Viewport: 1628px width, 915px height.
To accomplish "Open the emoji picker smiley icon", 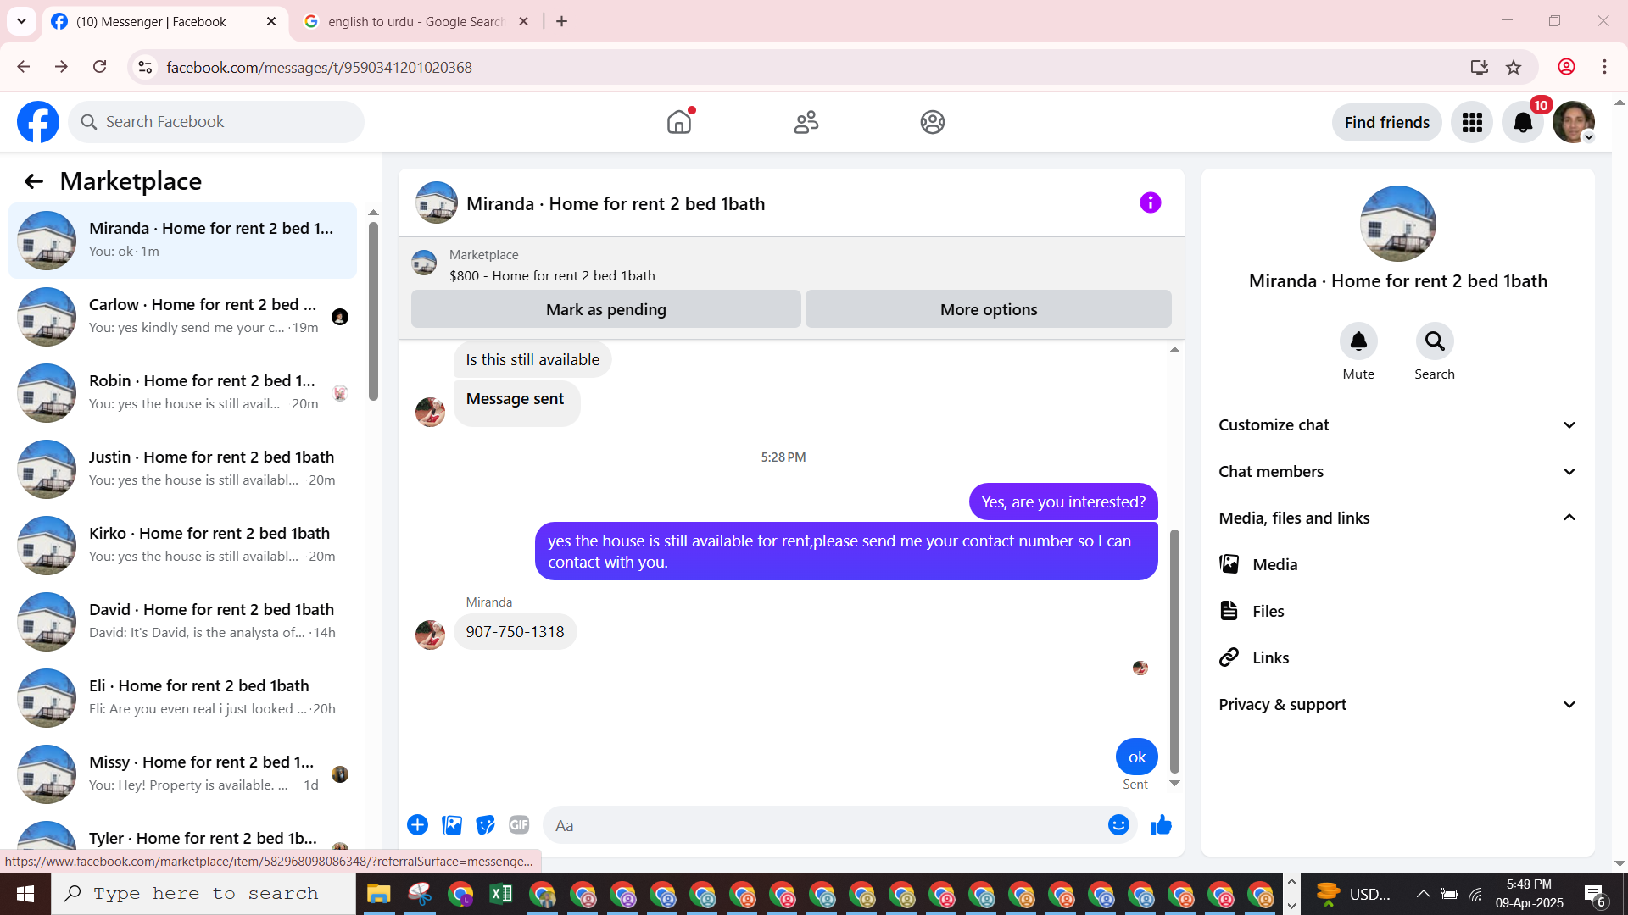I will [x=1118, y=825].
